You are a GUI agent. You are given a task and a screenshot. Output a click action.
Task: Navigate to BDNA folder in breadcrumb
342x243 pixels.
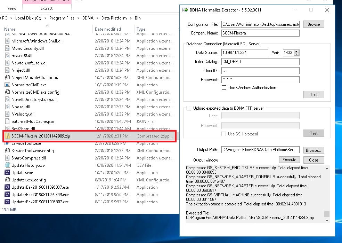(x=88, y=18)
